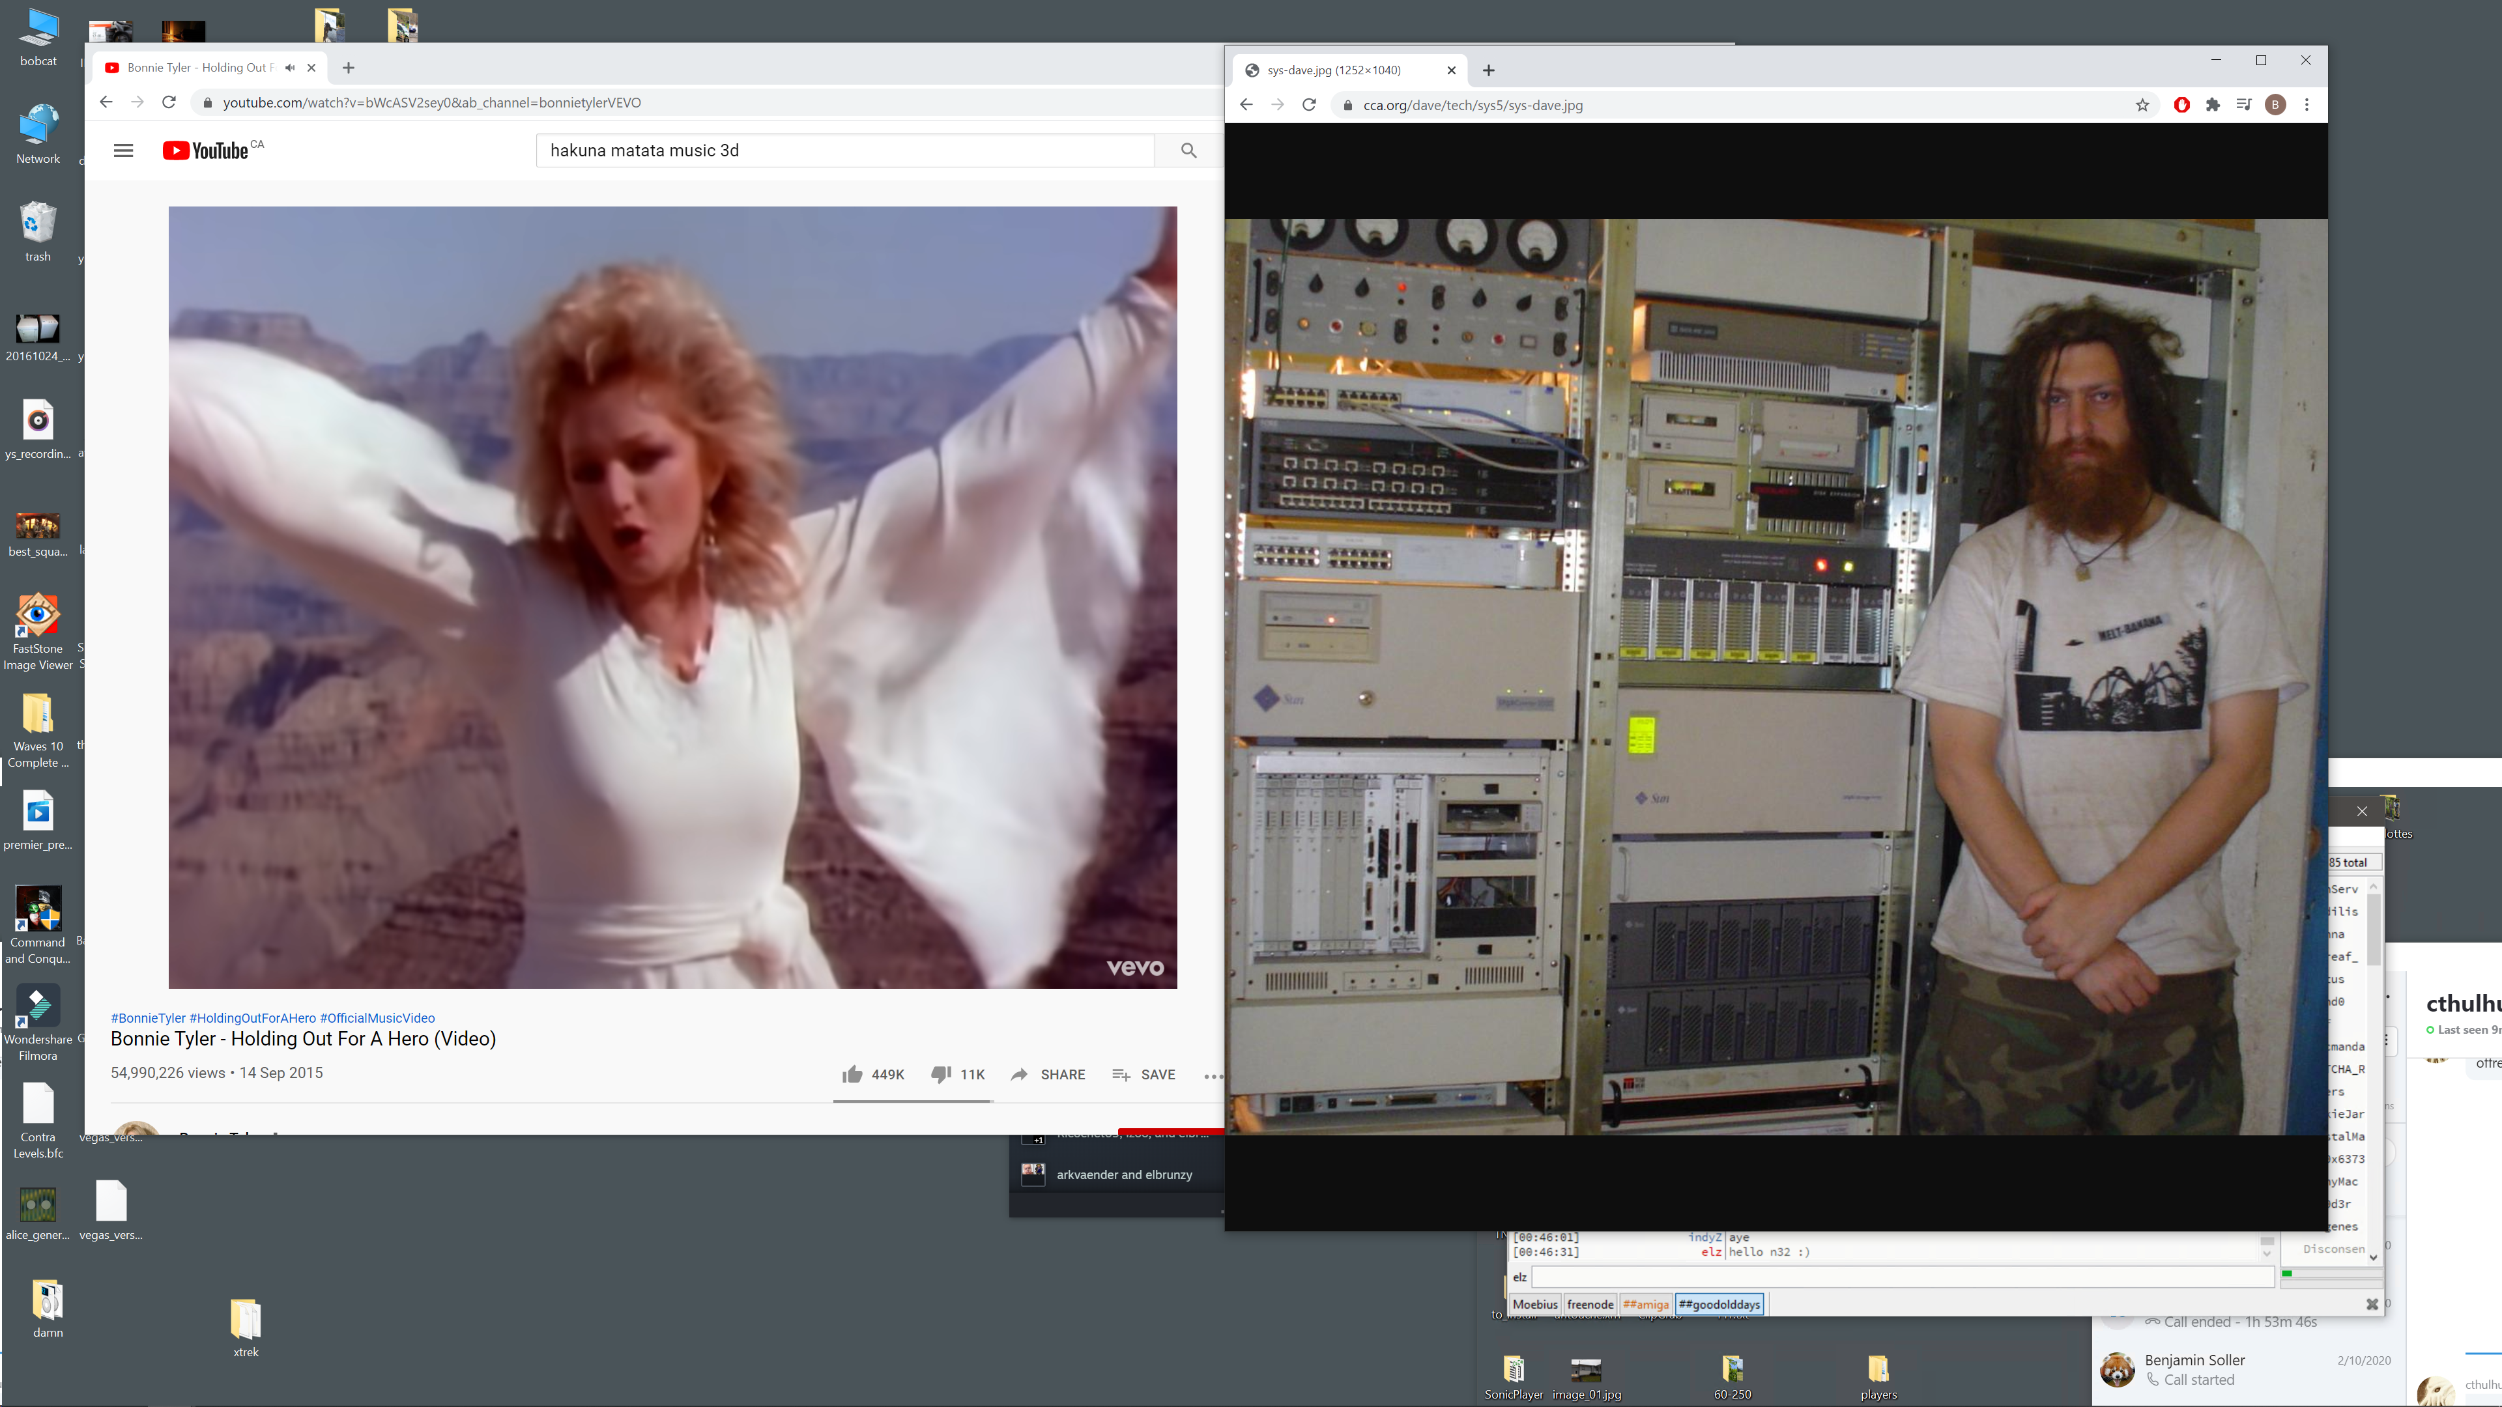
Task: Mute the Bonnie Tyler tab audio
Action: 289,68
